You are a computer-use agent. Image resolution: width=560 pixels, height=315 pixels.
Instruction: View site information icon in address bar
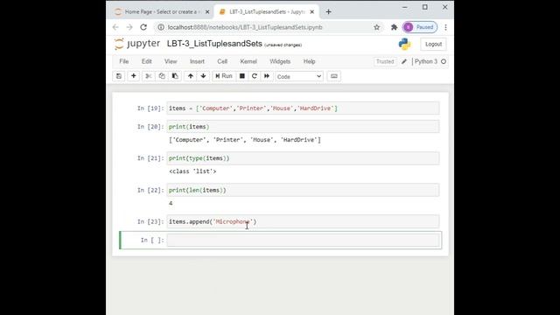pyautogui.click(x=161, y=27)
